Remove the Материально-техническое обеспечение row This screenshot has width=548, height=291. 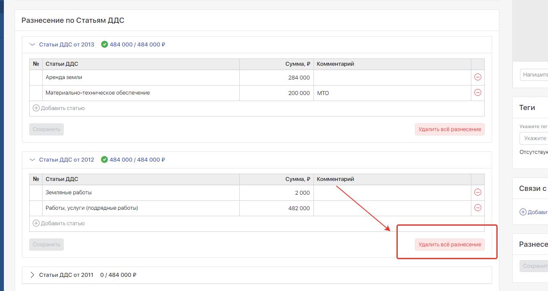click(x=477, y=93)
